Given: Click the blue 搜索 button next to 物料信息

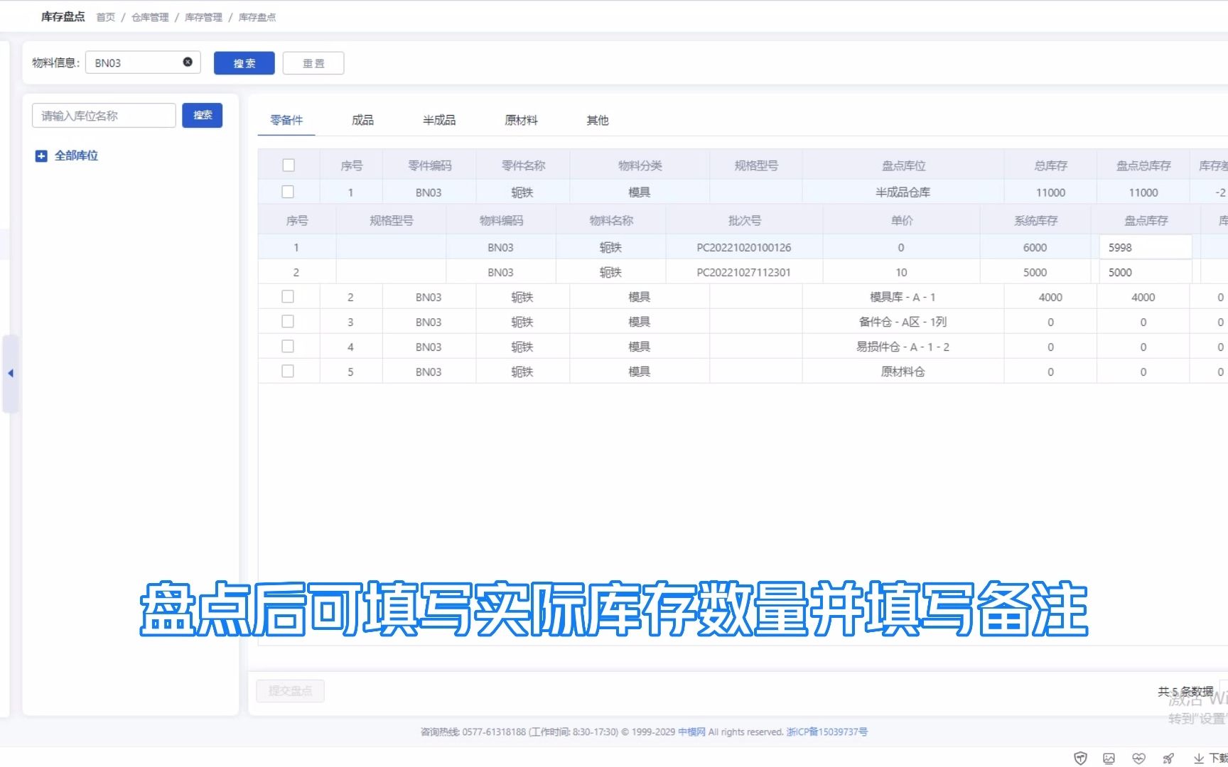Looking at the screenshot, I should point(244,63).
